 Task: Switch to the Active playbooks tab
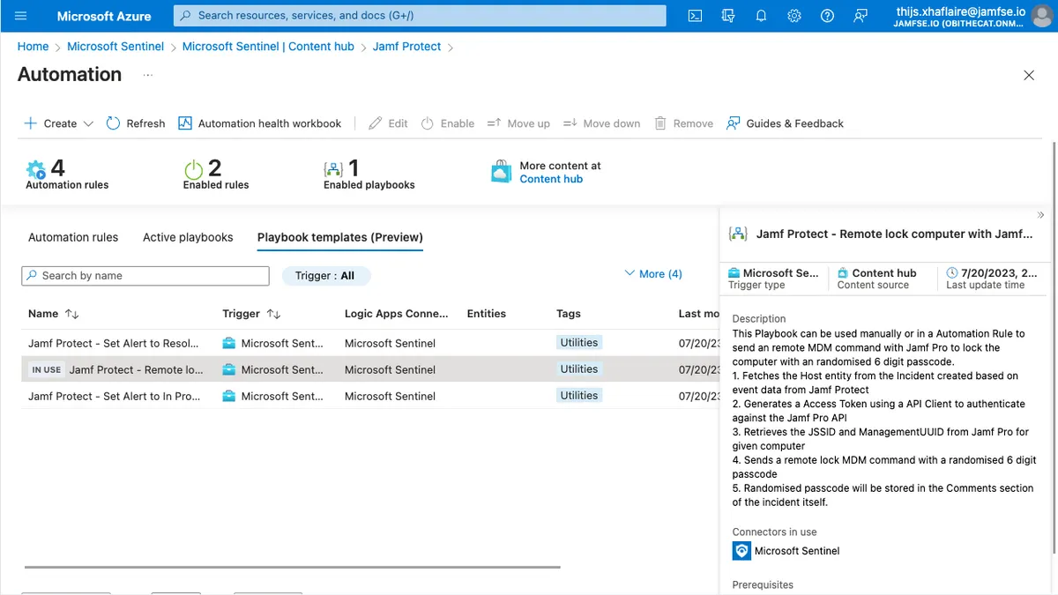coord(188,237)
